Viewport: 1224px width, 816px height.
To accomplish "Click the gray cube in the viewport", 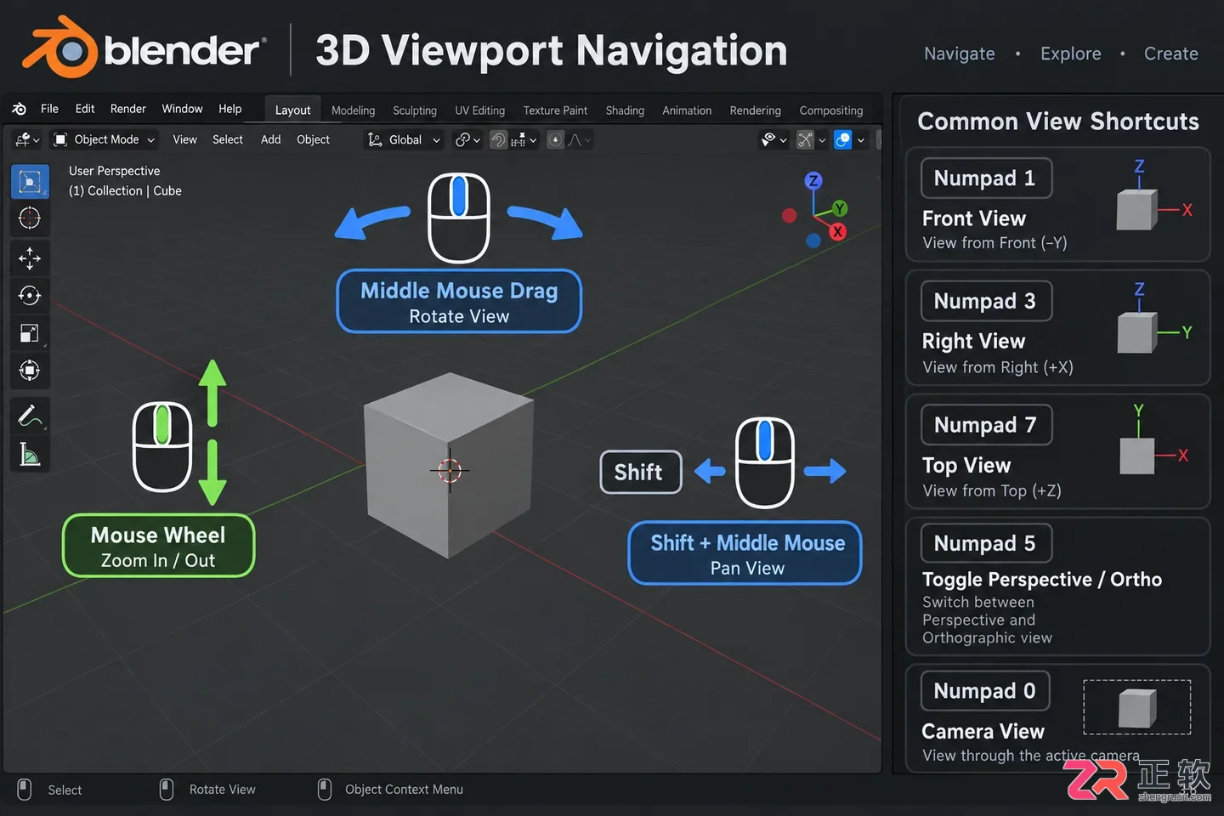I will click(x=448, y=465).
